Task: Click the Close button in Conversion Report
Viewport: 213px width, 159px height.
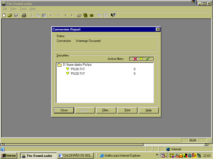Action: [64, 110]
